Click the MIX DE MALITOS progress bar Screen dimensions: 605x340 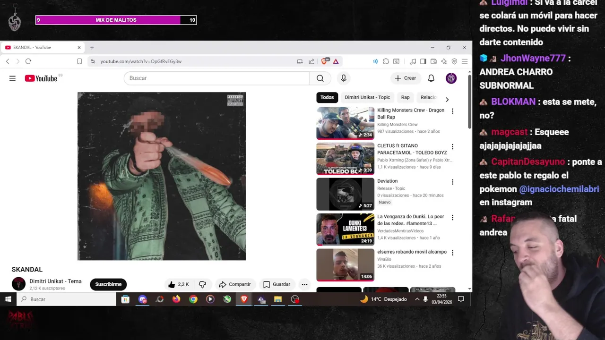pyautogui.click(x=116, y=20)
